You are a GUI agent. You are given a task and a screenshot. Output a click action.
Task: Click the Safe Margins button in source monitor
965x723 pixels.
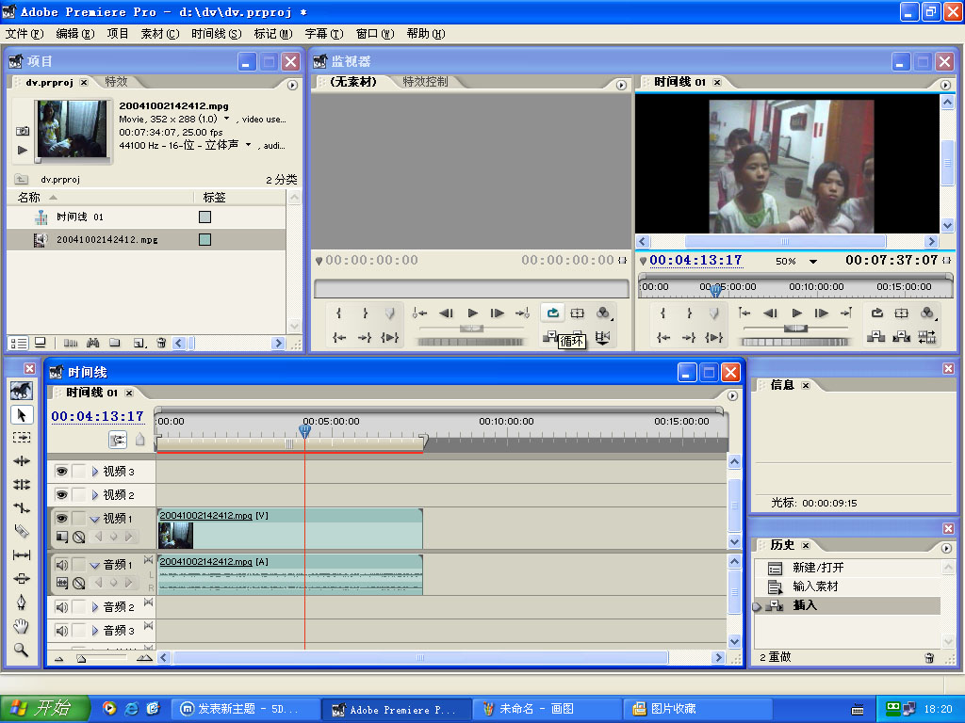(578, 313)
